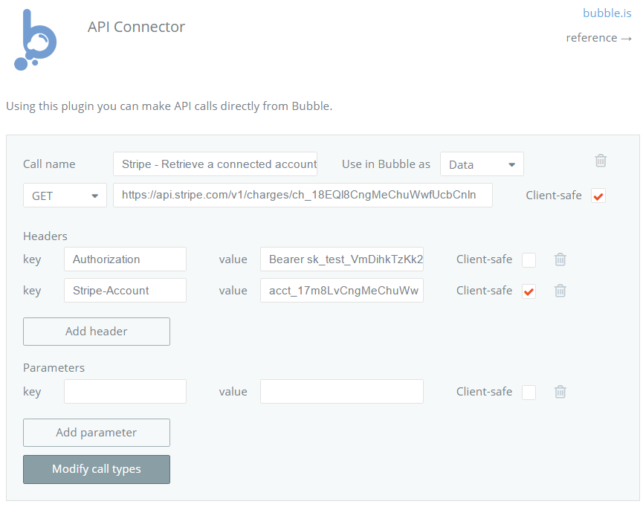The width and height of the screenshot is (643, 510).
Task: Delete the whole API call with top trash icon
Action: pos(601,161)
